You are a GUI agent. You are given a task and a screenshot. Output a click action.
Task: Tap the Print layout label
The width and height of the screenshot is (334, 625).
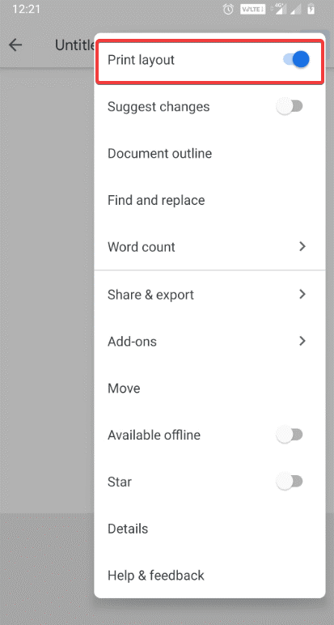click(141, 60)
